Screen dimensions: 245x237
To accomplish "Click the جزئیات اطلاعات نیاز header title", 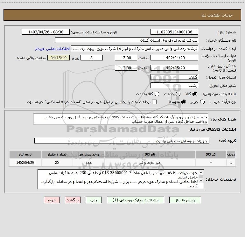I will 217,15.
